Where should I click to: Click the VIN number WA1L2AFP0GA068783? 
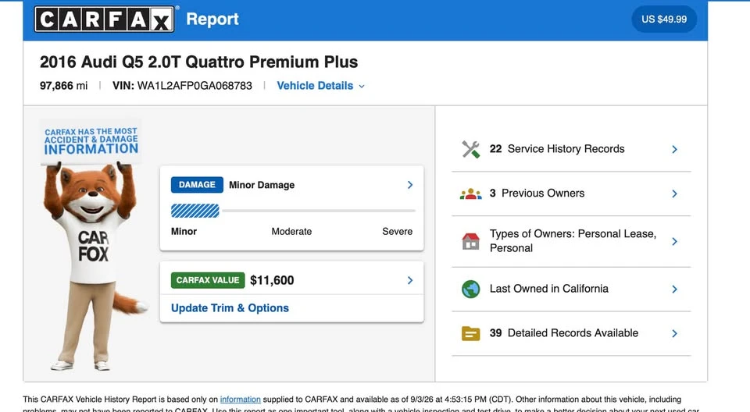[x=195, y=86]
